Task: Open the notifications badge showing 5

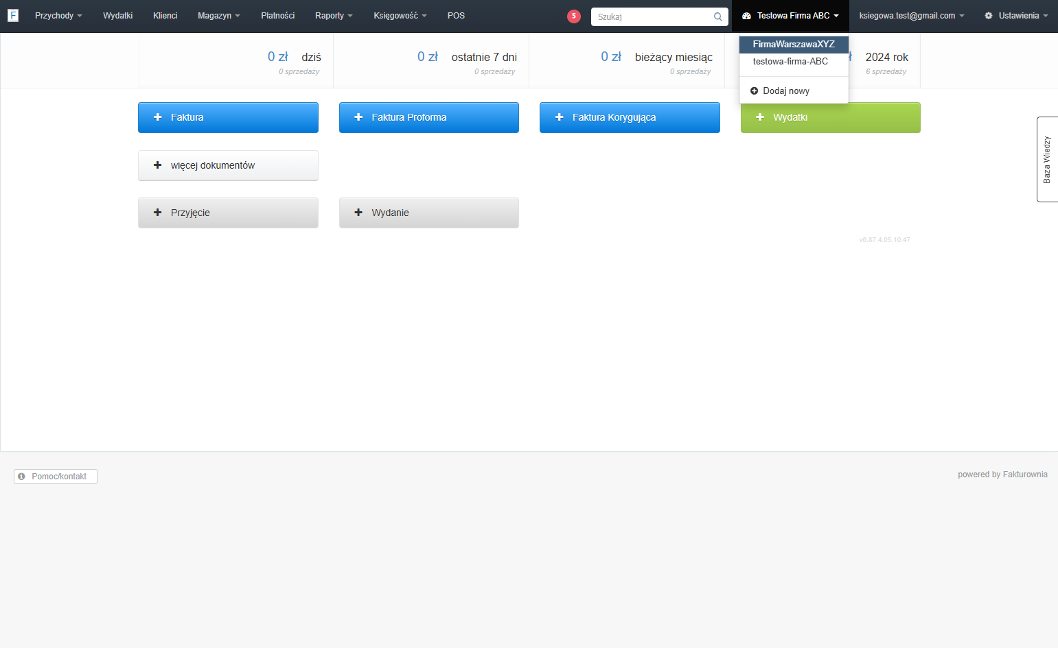Action: point(574,16)
